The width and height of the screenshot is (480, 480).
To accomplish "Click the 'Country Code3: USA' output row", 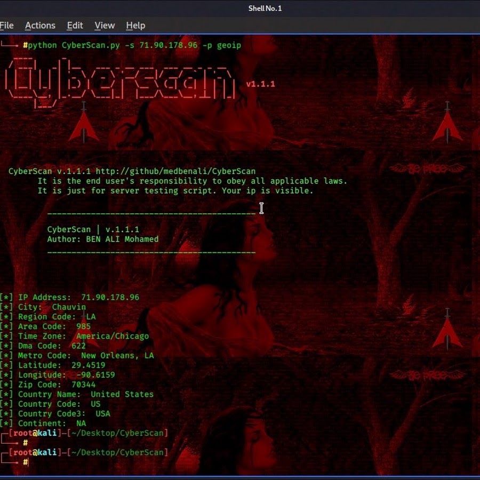I will [55, 413].
